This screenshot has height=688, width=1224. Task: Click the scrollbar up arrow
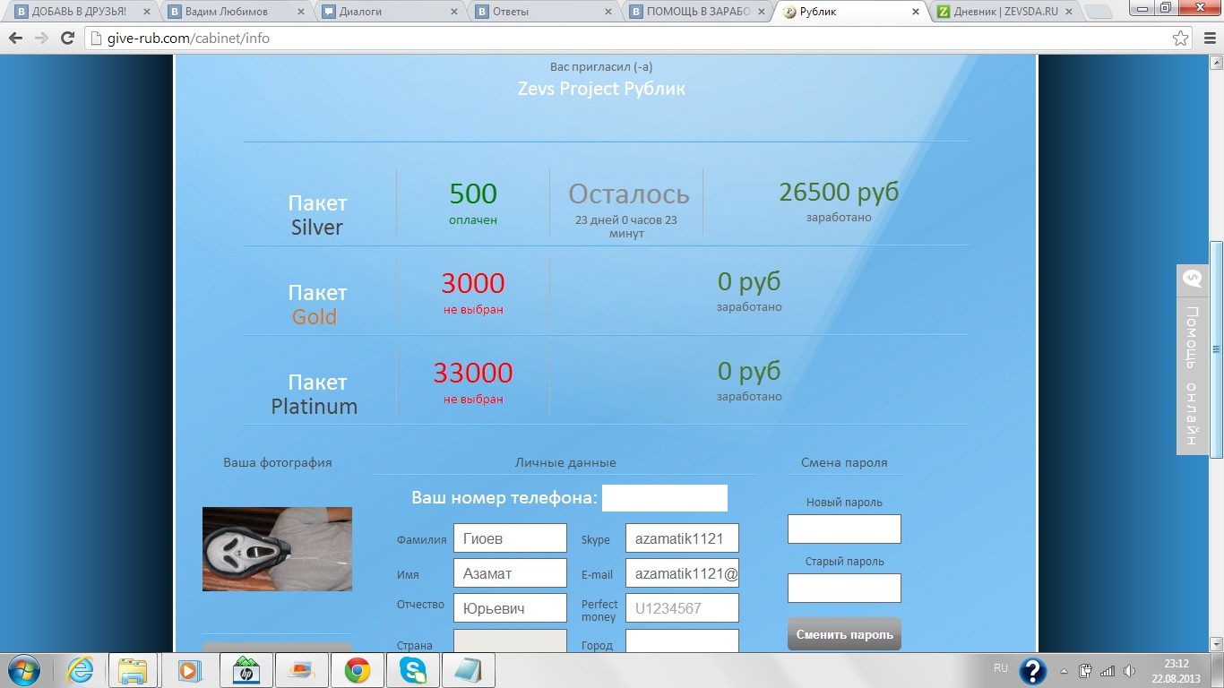[x=1216, y=62]
